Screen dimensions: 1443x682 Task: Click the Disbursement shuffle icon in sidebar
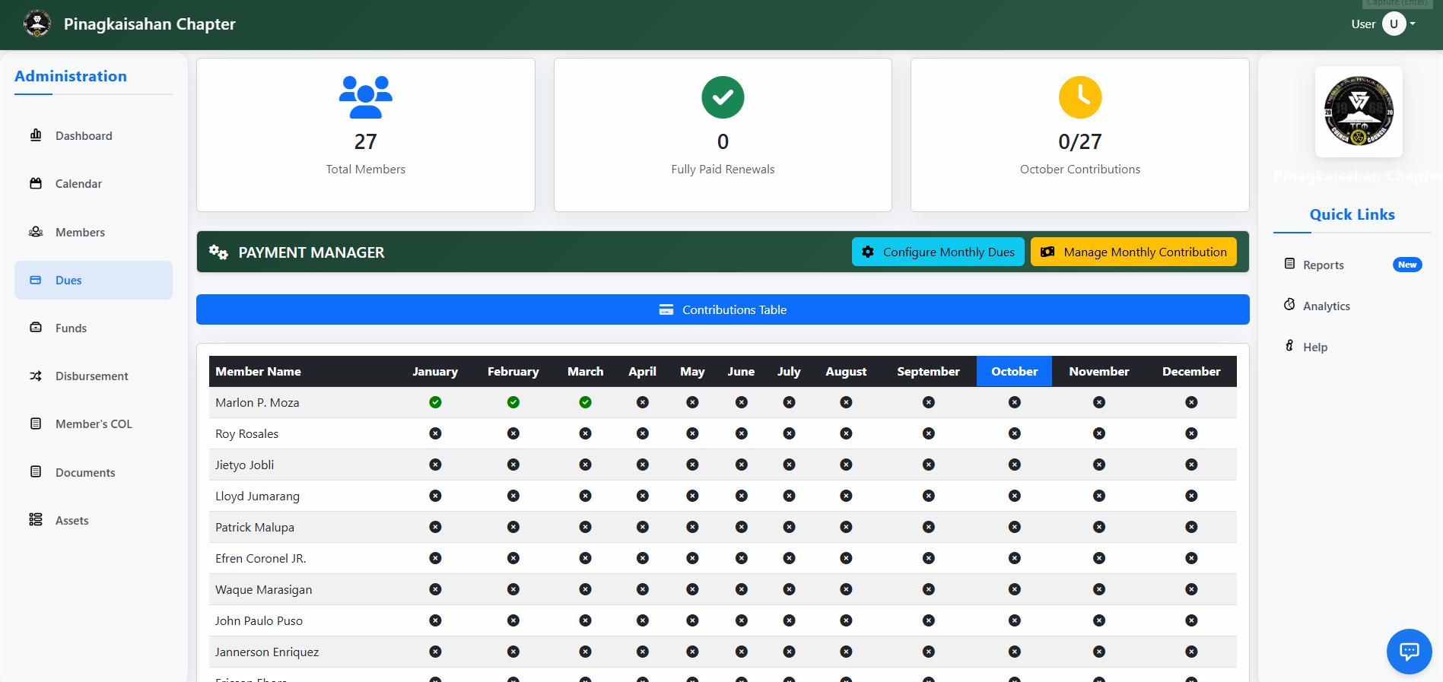click(36, 376)
